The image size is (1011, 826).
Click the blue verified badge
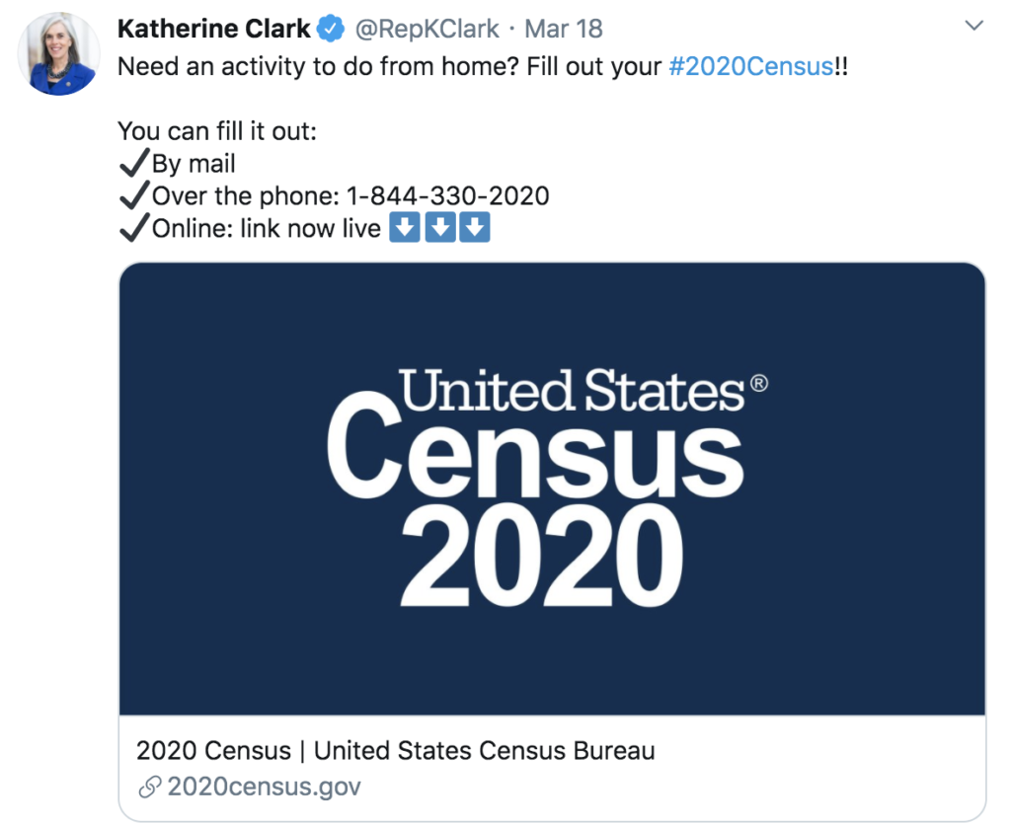point(330,30)
